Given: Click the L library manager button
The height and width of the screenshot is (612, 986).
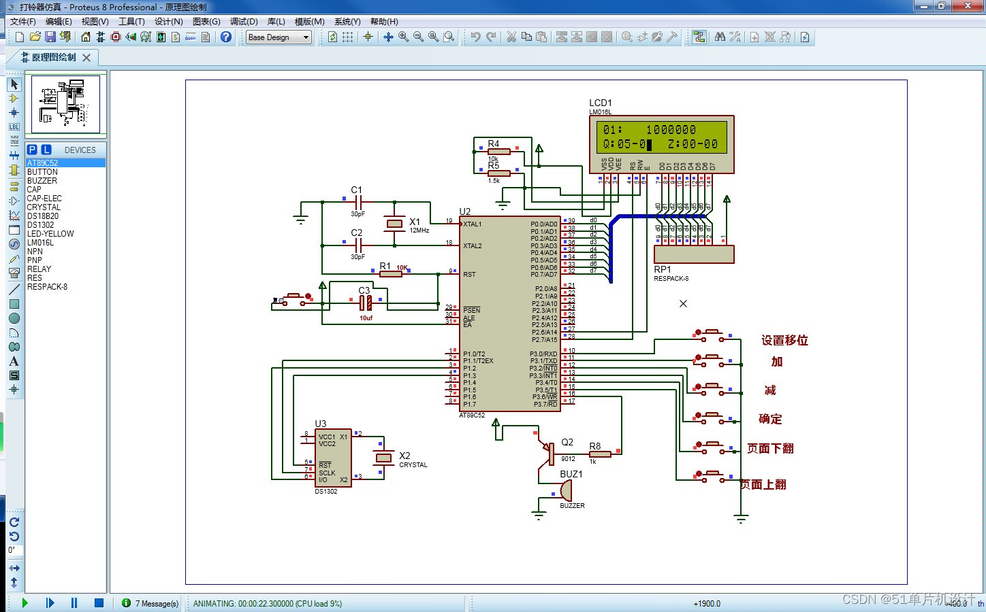Looking at the screenshot, I should (x=46, y=150).
